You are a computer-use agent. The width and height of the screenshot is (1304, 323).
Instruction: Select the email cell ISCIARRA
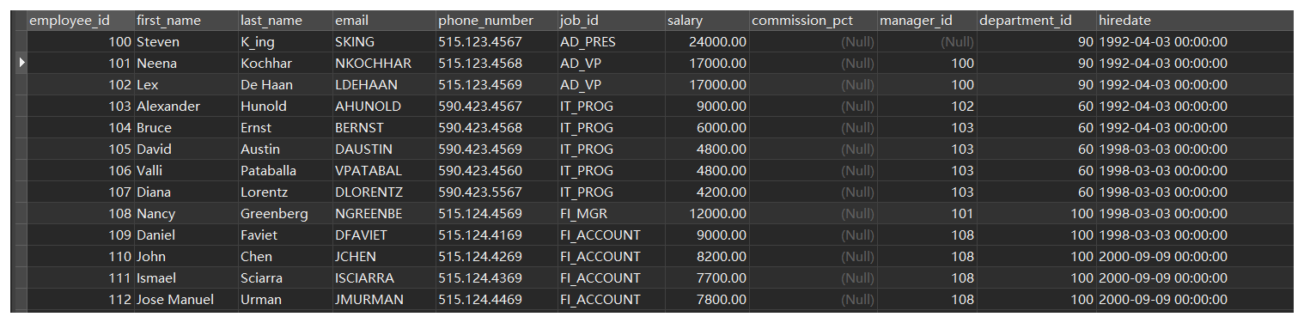click(384, 278)
